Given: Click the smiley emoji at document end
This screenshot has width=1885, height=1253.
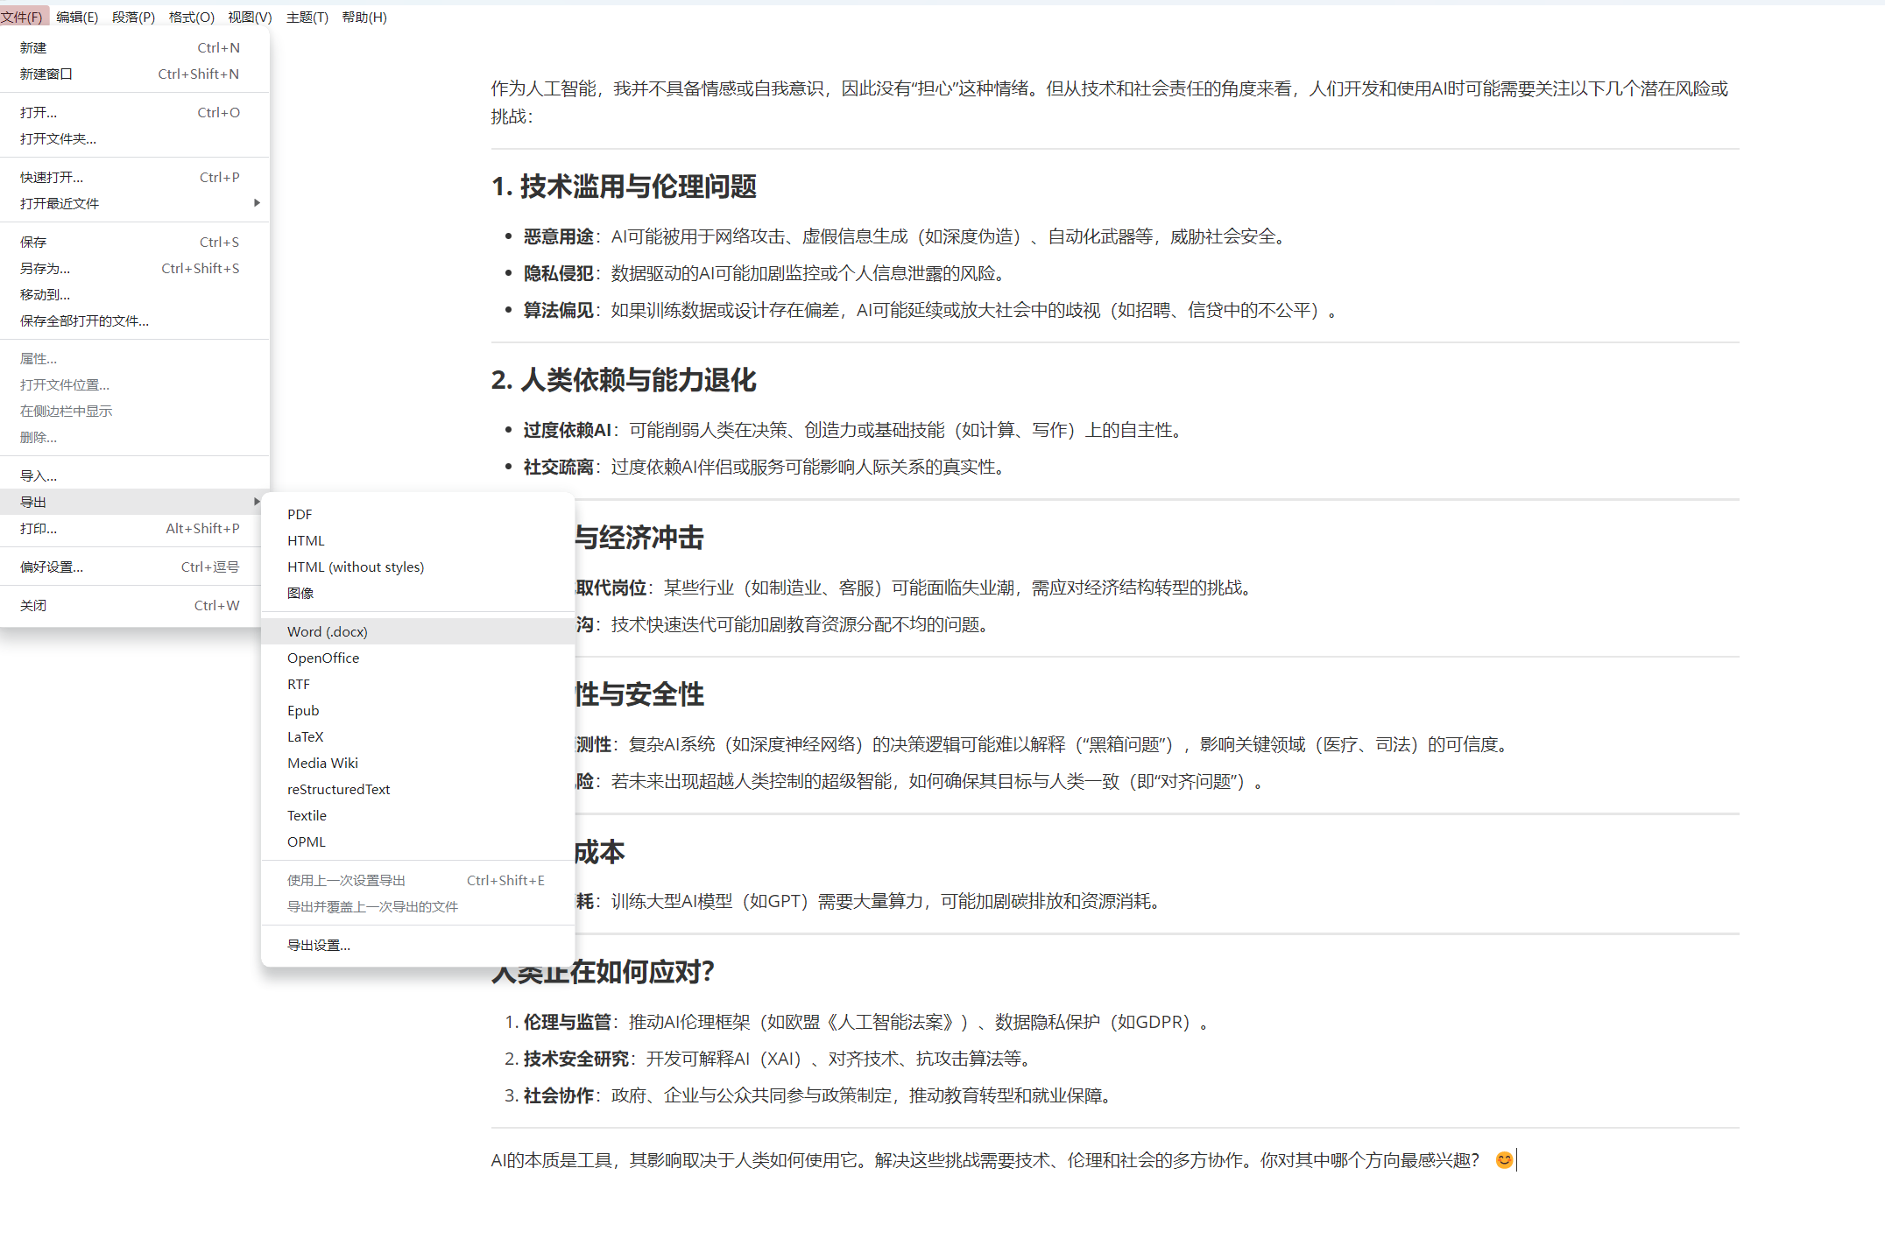Looking at the screenshot, I should [x=1504, y=1160].
